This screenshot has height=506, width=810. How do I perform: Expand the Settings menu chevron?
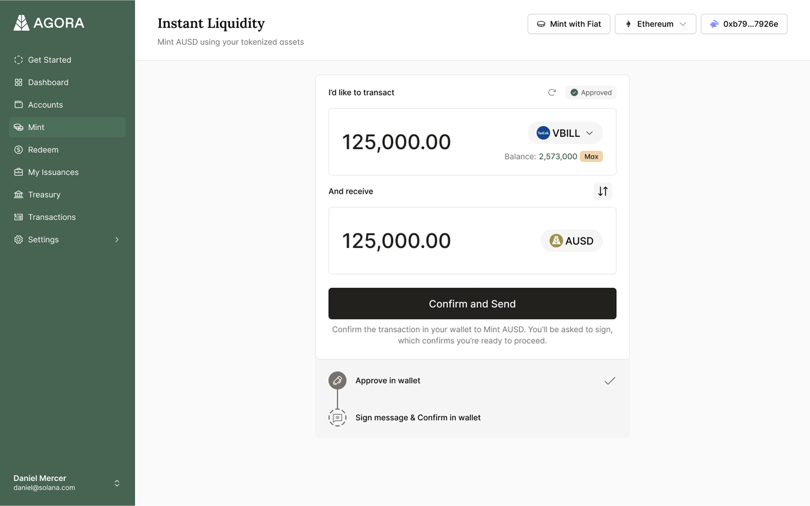point(116,240)
